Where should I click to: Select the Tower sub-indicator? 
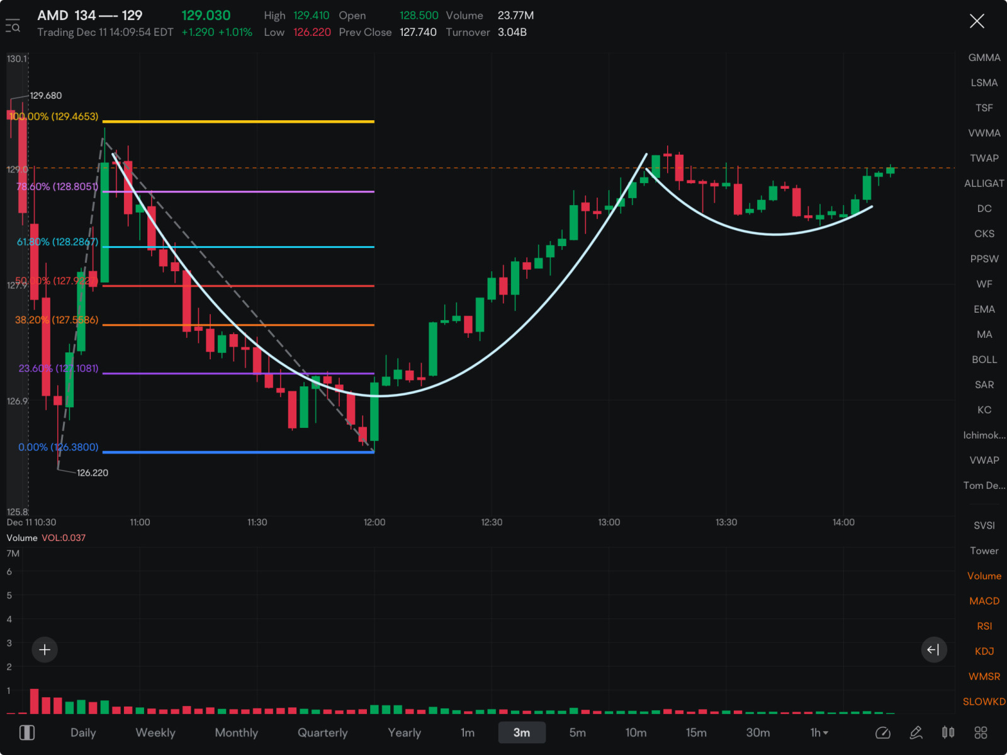point(984,551)
